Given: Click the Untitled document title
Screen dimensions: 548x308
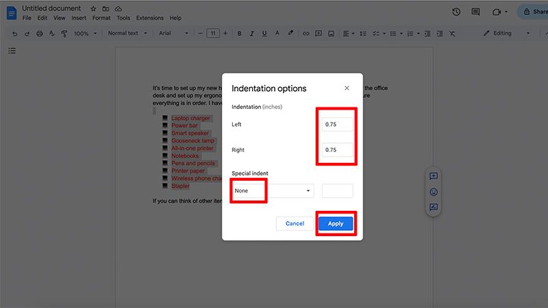Looking at the screenshot, I should (51, 8).
